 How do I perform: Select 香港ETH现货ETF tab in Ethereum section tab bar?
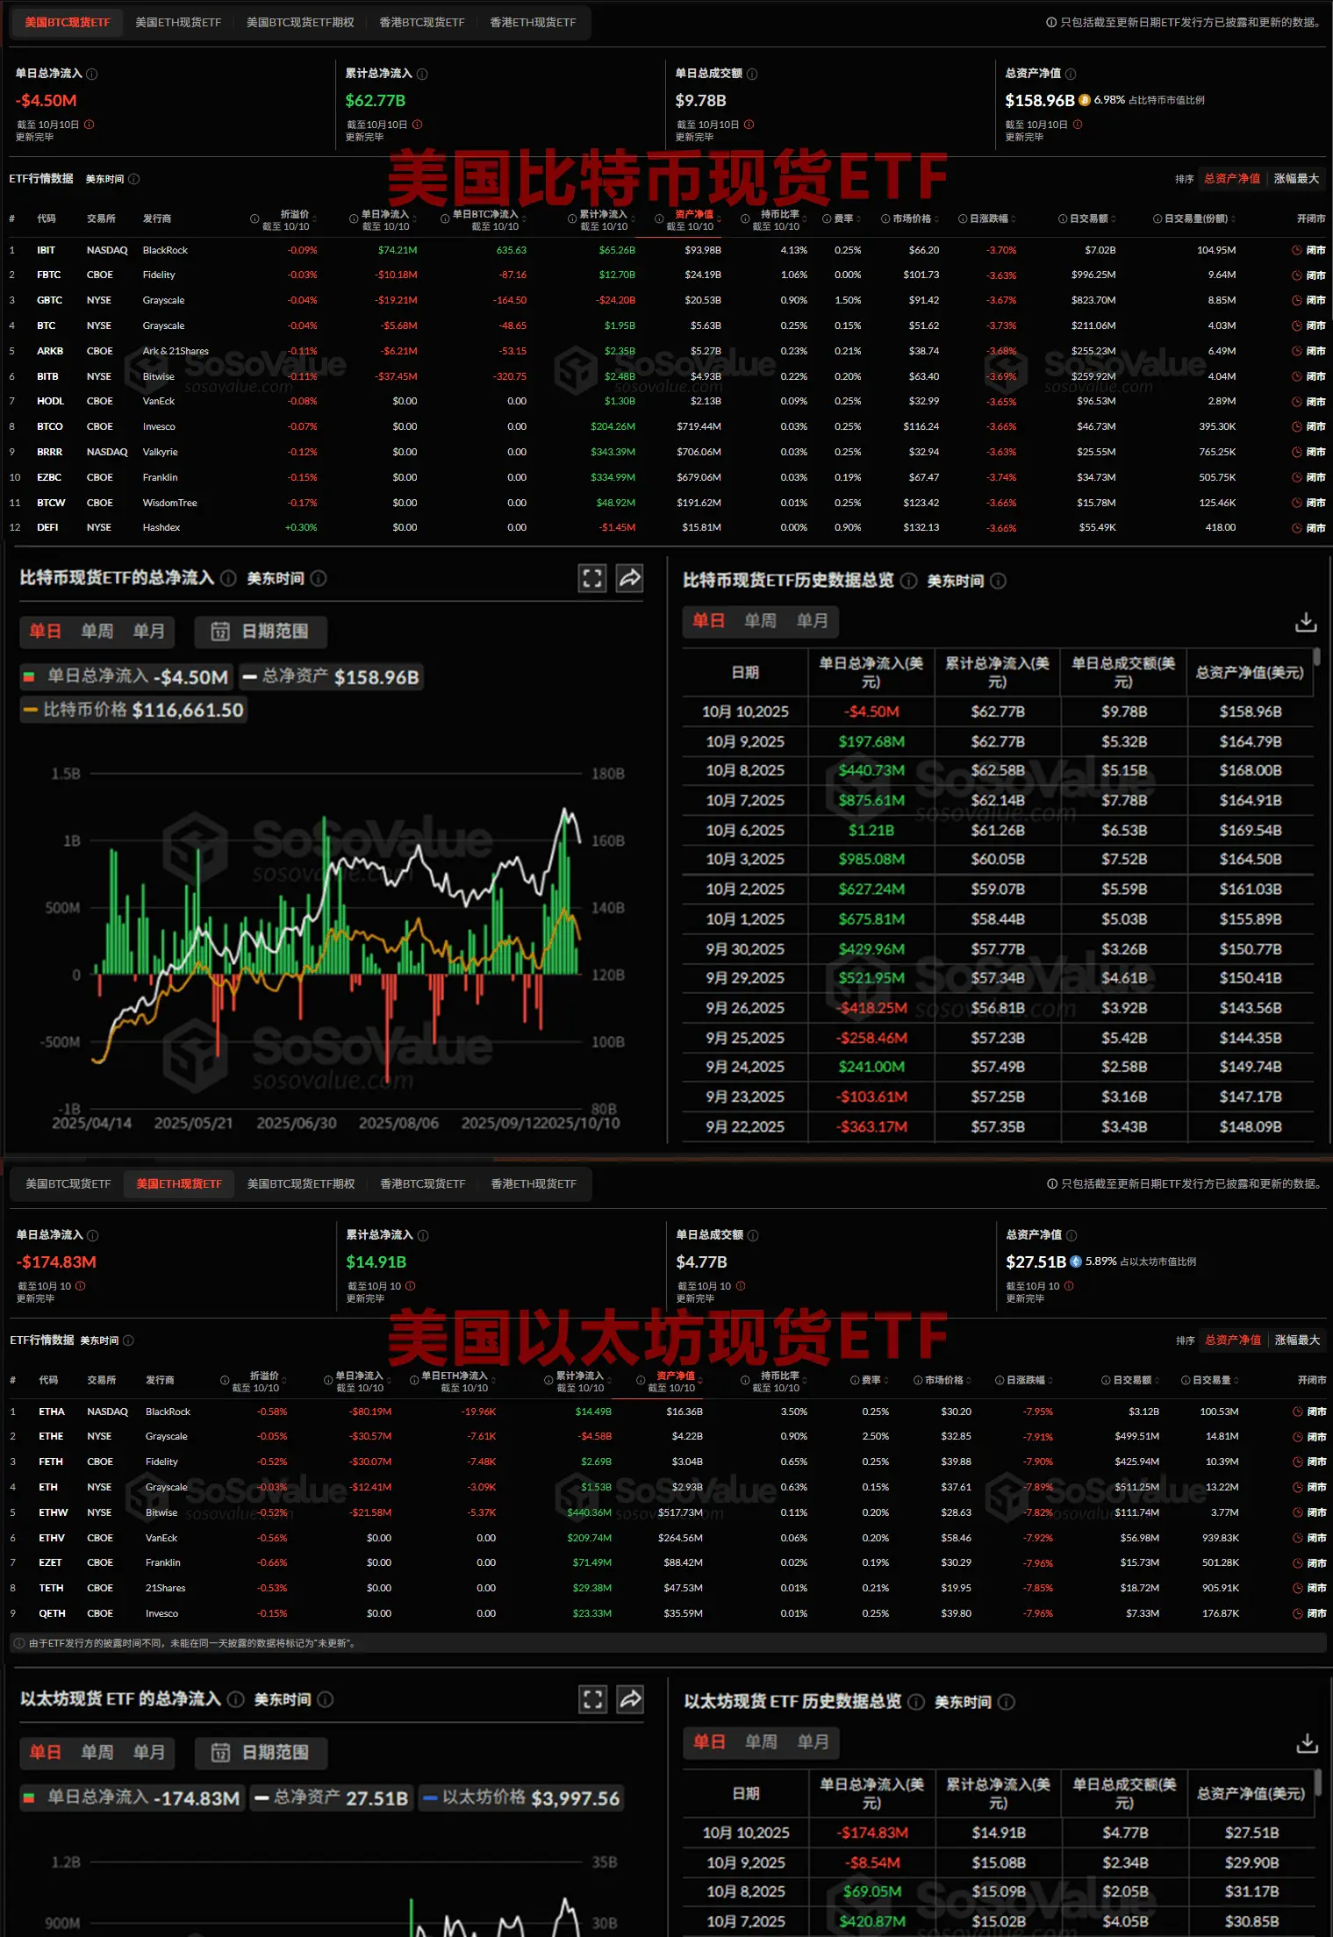534,1184
